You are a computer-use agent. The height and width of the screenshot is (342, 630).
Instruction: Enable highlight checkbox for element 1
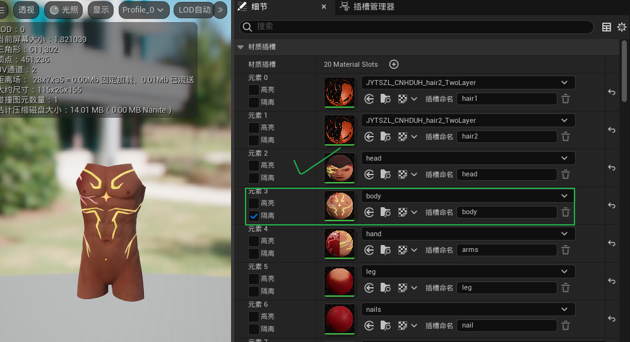point(254,127)
